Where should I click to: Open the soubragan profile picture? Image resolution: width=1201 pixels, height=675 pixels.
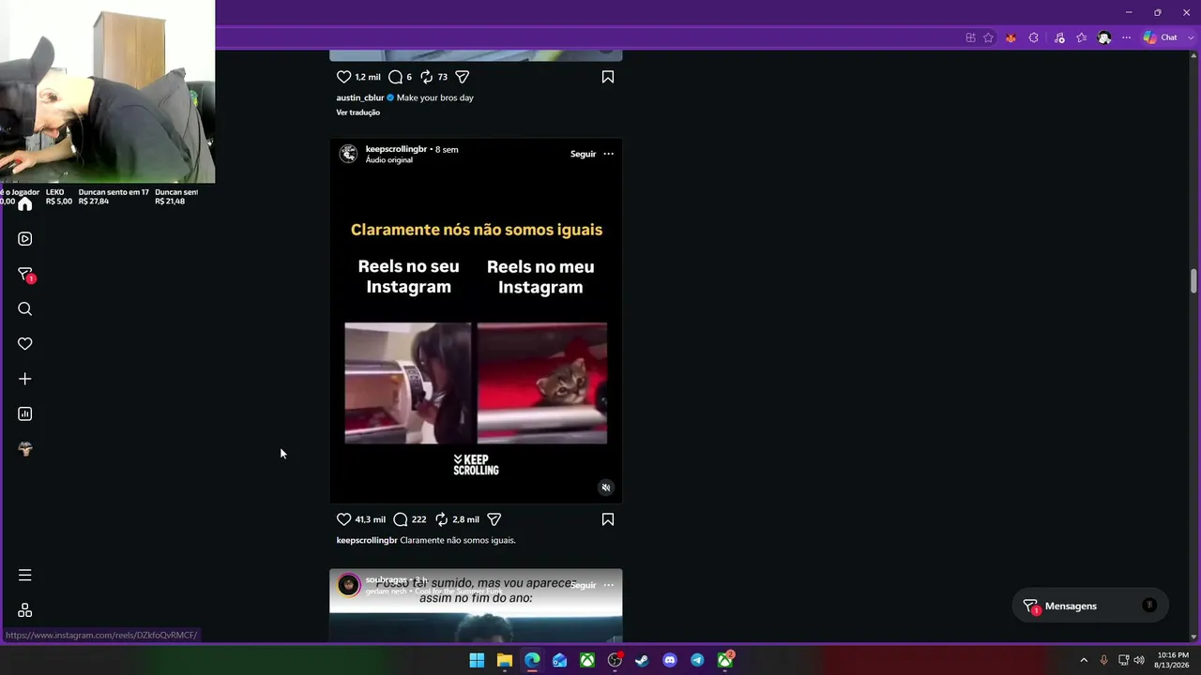point(348,585)
